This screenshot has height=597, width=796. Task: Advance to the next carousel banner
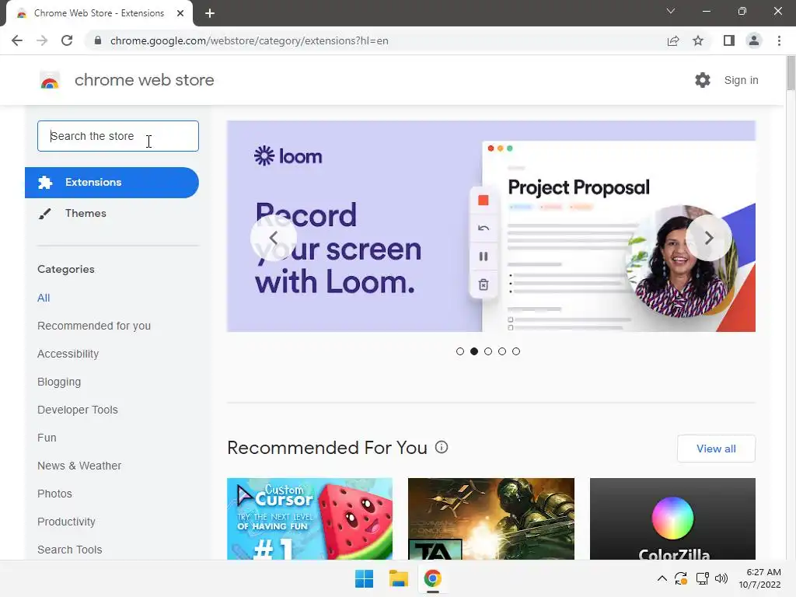(x=709, y=238)
